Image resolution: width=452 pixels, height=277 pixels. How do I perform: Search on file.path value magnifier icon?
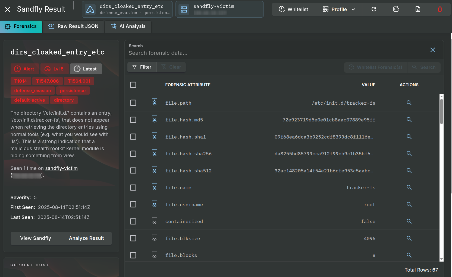(x=409, y=103)
